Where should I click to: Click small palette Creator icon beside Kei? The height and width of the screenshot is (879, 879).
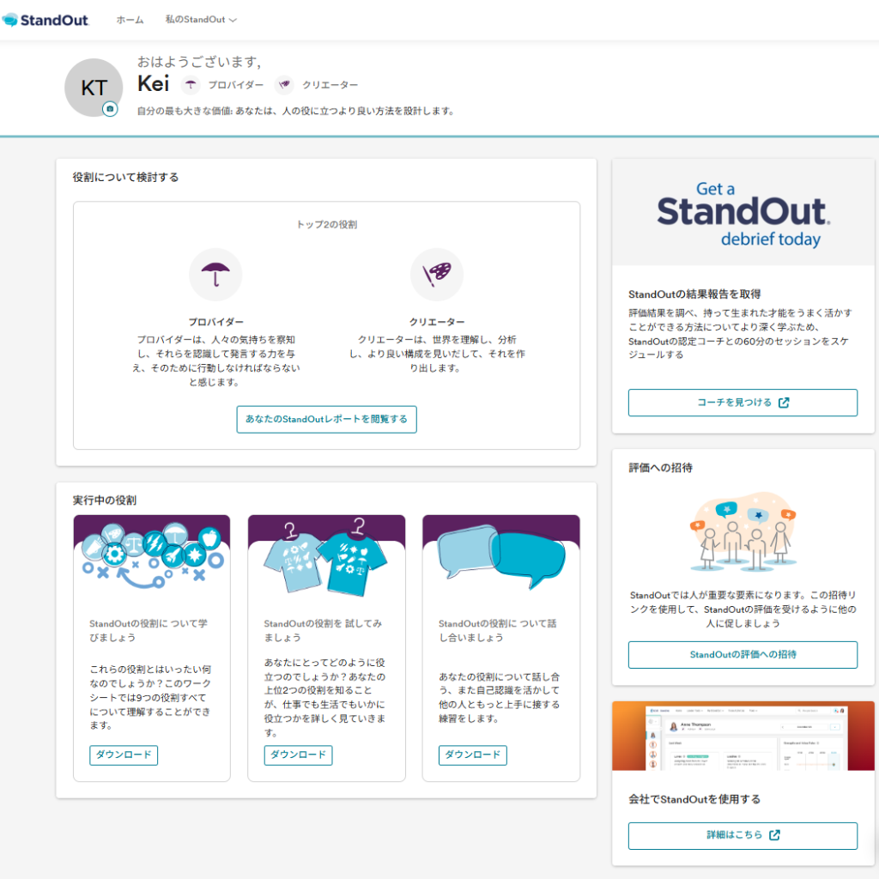(x=284, y=85)
